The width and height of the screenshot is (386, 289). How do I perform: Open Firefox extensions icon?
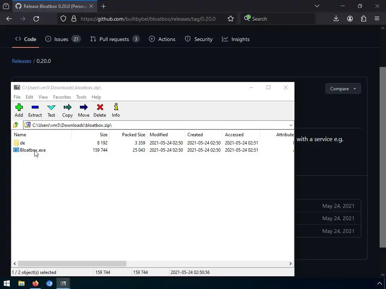tap(364, 19)
